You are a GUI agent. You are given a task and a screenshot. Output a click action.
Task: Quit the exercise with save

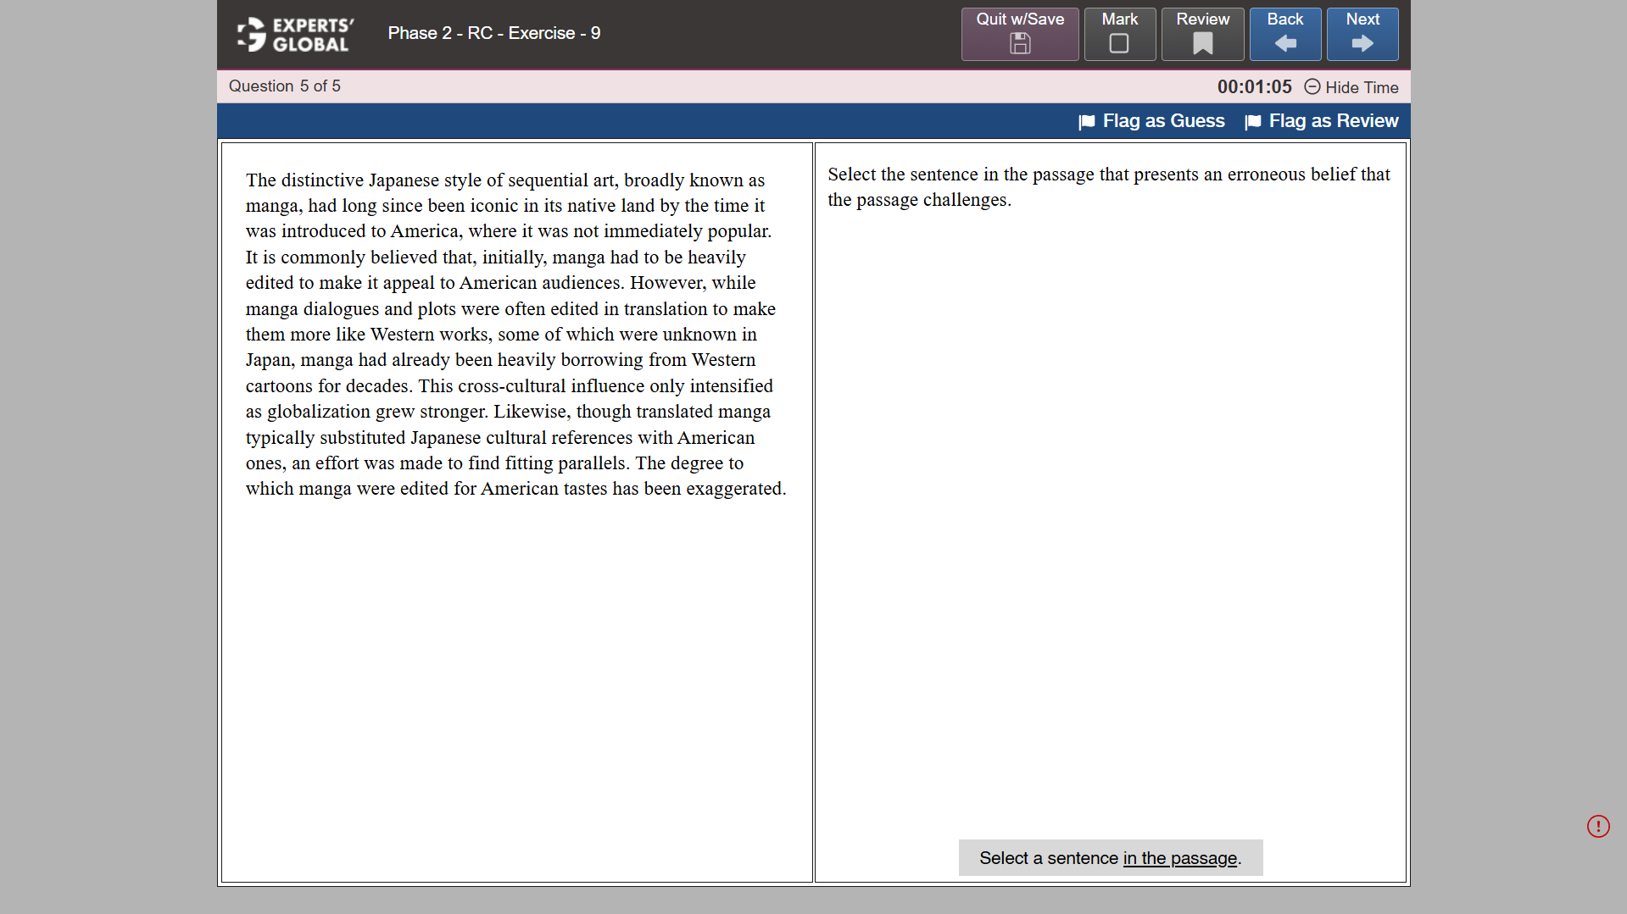[1019, 34]
